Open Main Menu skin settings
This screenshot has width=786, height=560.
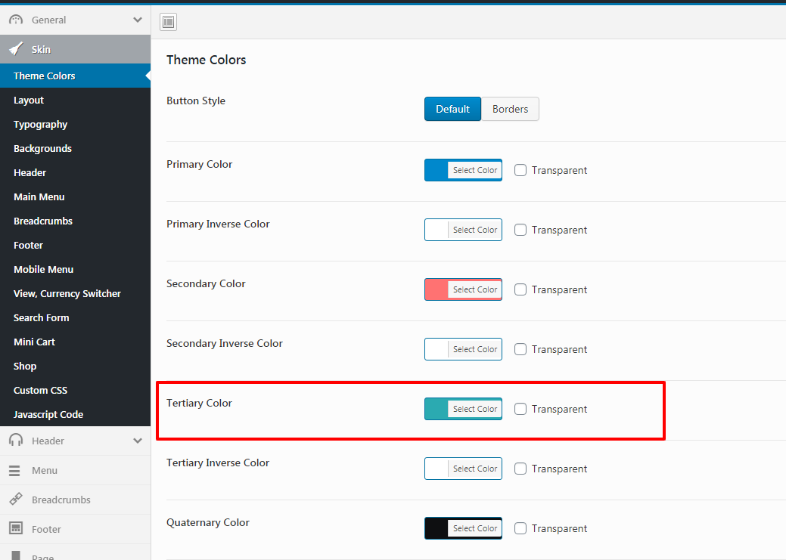(75, 196)
